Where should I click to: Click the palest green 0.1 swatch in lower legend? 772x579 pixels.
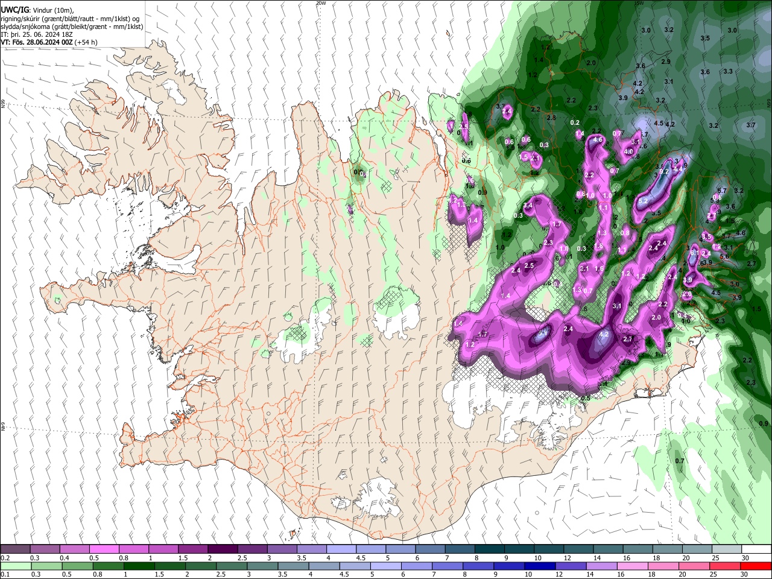(15, 566)
